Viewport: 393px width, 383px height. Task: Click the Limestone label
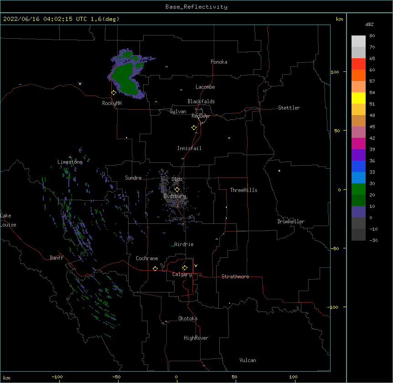[x=70, y=162]
